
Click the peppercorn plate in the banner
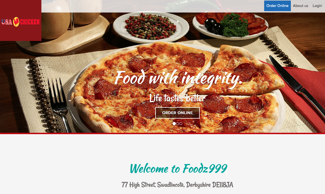pos(151,27)
